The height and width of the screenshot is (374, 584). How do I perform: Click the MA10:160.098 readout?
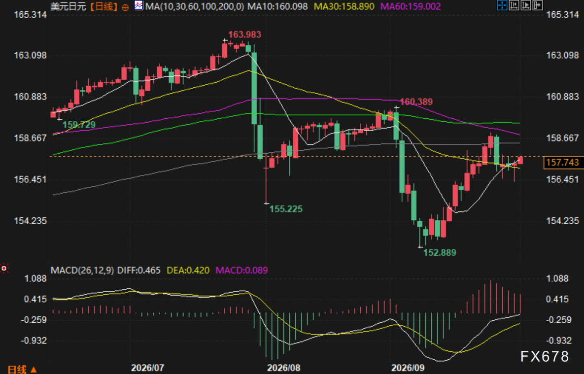[277, 6]
